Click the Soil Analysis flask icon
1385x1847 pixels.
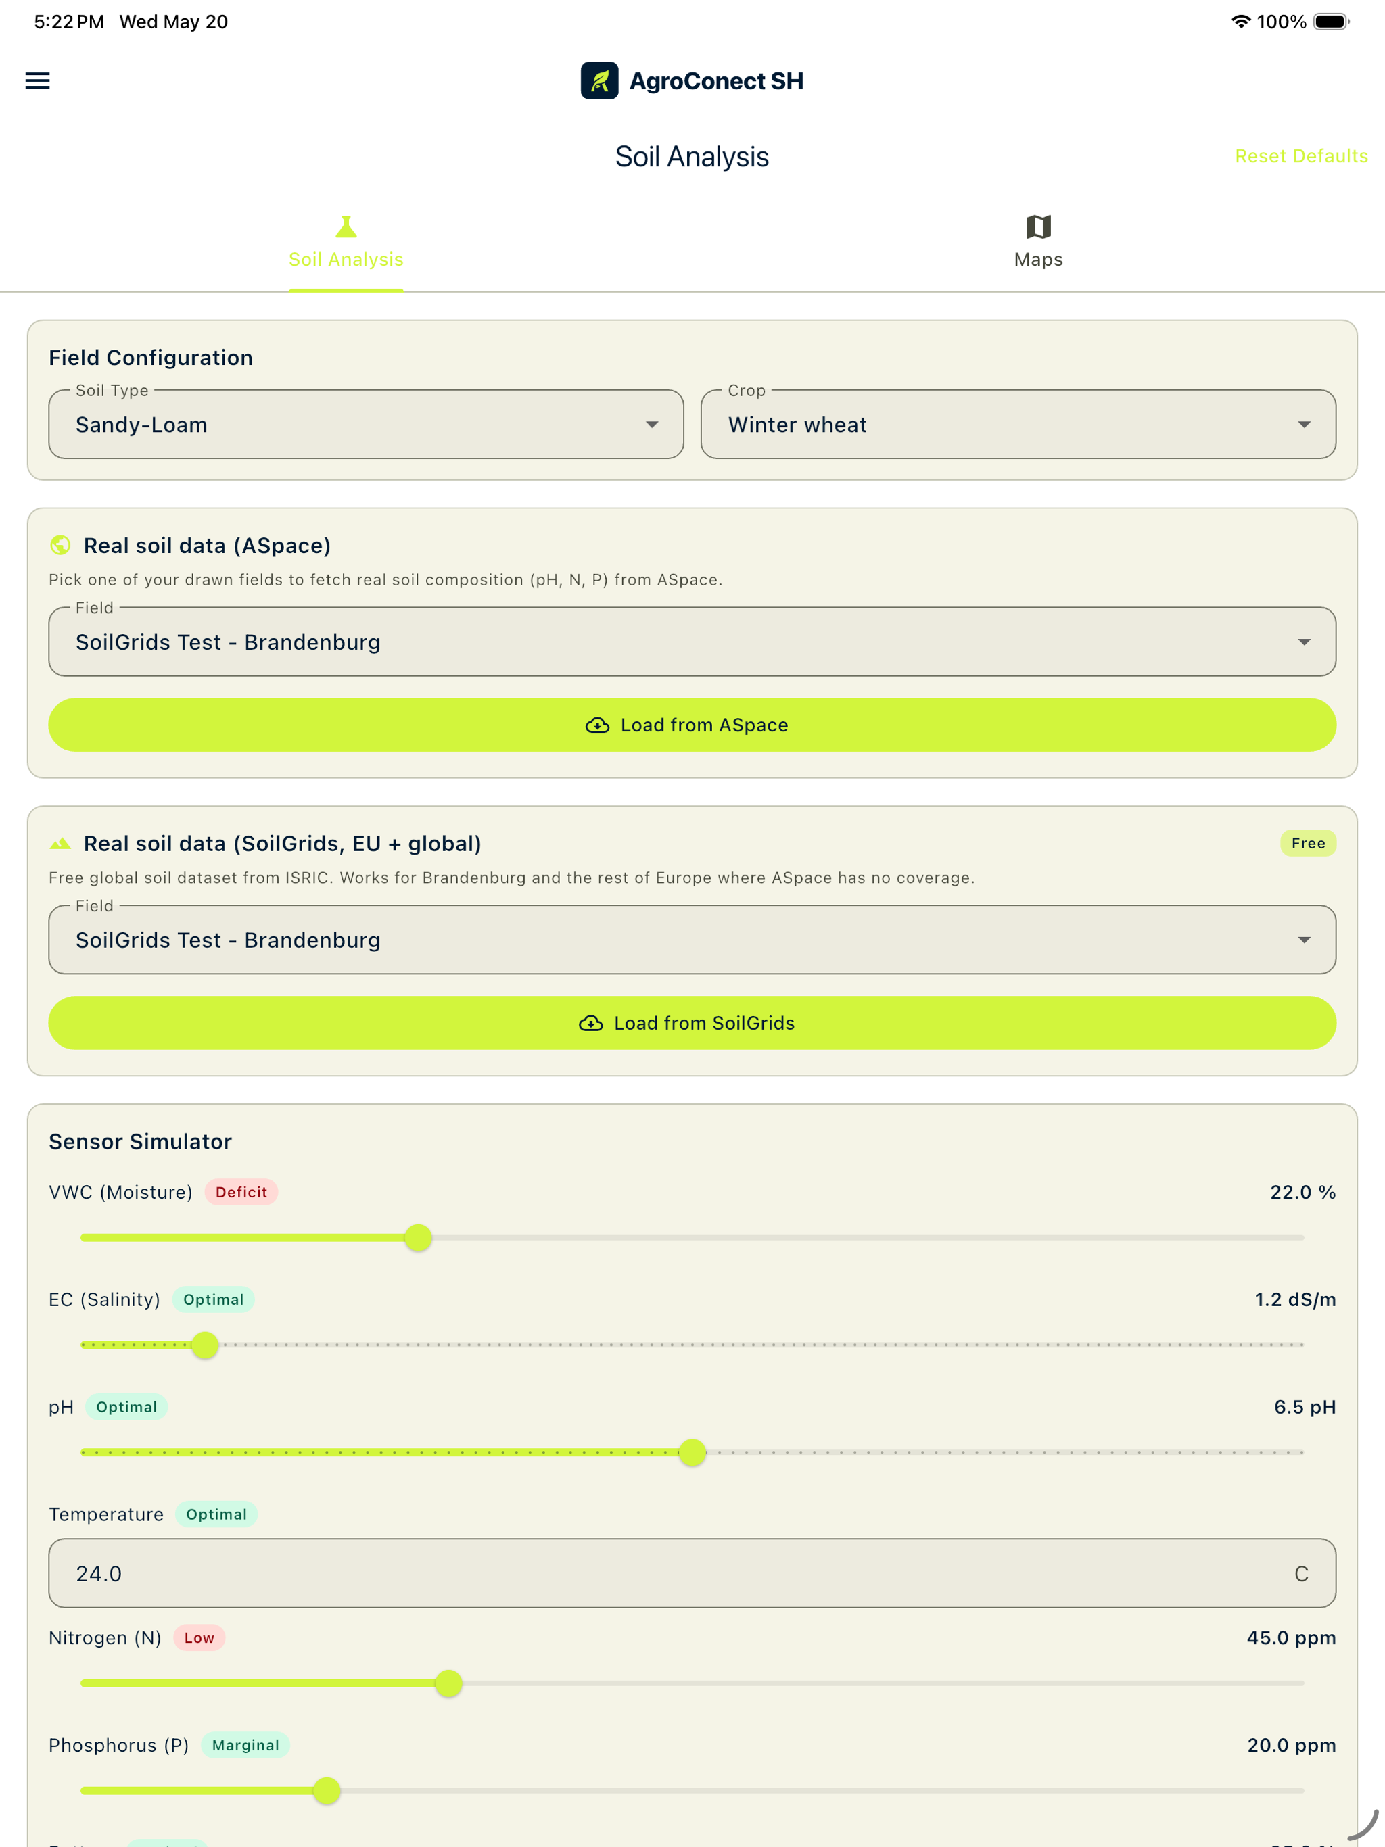tap(346, 226)
